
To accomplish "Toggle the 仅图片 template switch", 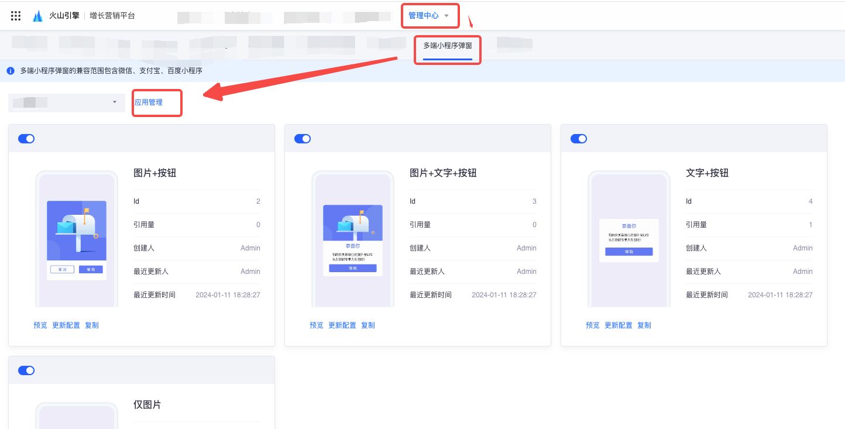I will point(26,370).
